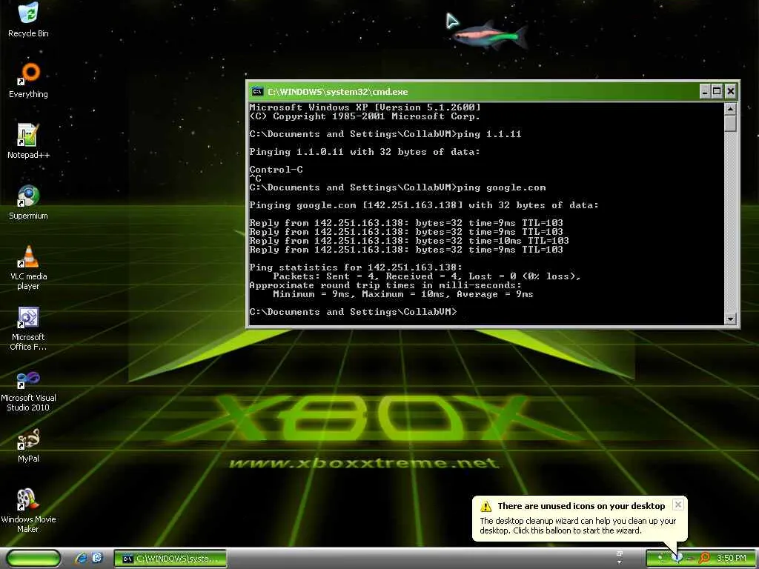This screenshot has width=759, height=569.
Task: Close the cmd.exe window
Action: [x=730, y=91]
